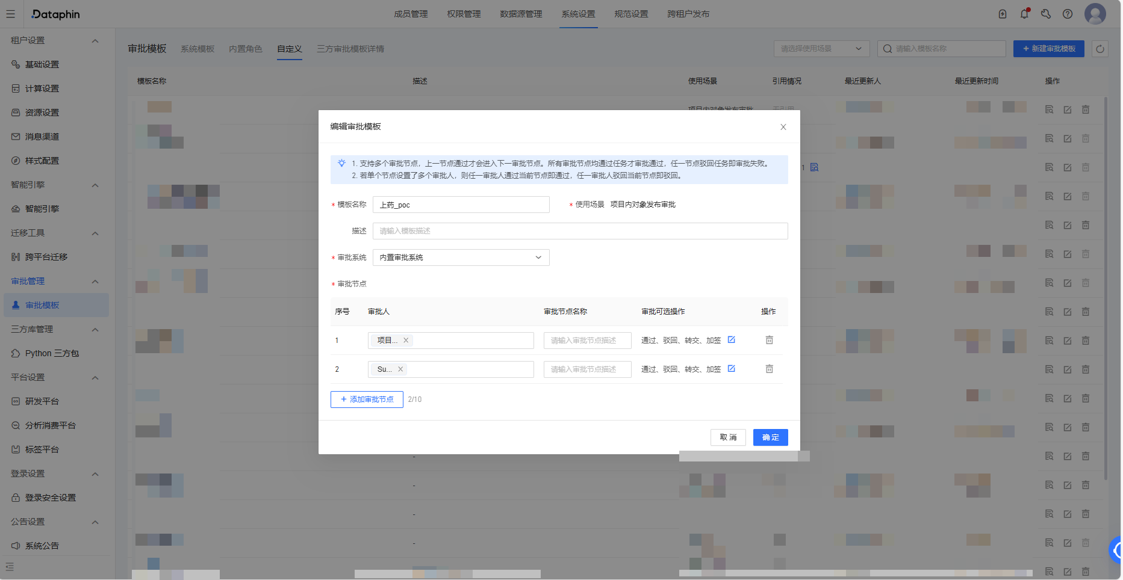Collapse the 租户设置 sidebar section
Viewport: 1123px width, 580px height.
(x=95, y=41)
